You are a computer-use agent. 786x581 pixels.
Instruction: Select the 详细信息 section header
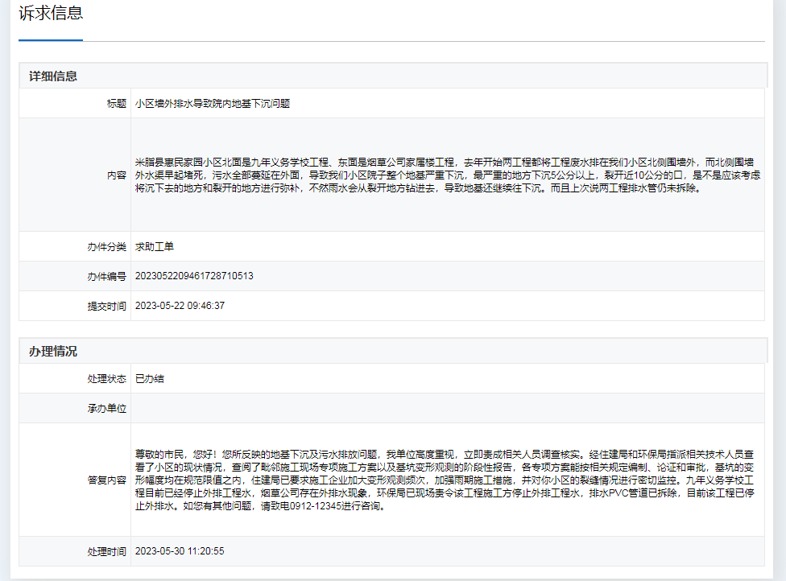53,76
